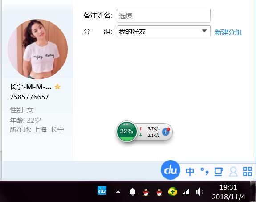Screen dimensions: 256x202
Task: Click the dropdown arrow of group selector
Action: coord(204,31)
